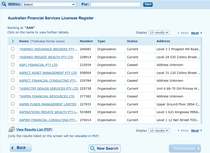Click address Upper Ground Floor 285A
Image resolution: width=210 pixels, height=153 pixels.
tap(178, 104)
